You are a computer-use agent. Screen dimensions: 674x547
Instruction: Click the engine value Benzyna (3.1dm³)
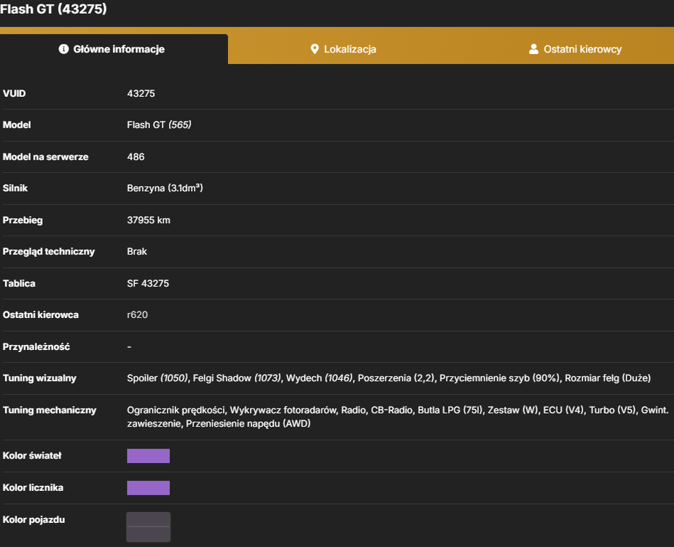(165, 188)
